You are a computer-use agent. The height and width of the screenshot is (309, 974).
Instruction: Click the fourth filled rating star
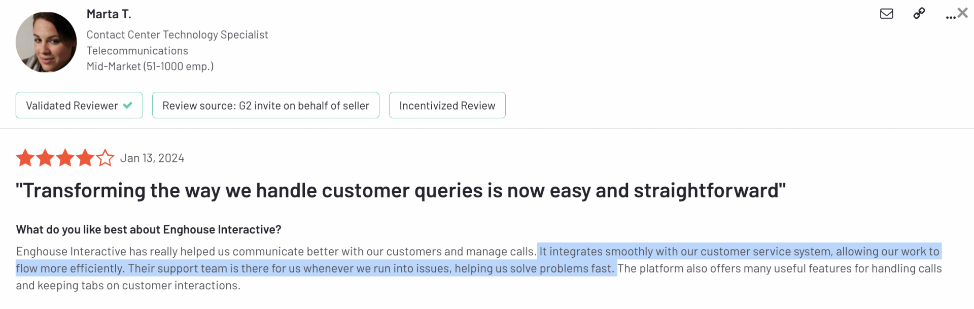tap(85, 158)
